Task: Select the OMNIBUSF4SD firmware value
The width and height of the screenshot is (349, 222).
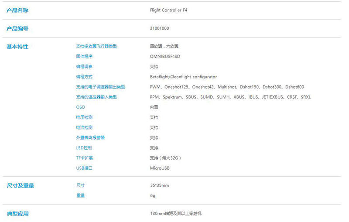Action: [164, 56]
